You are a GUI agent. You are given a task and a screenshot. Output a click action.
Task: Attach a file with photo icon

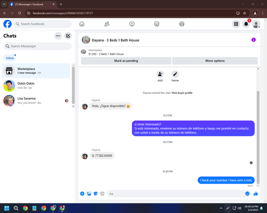89,194
